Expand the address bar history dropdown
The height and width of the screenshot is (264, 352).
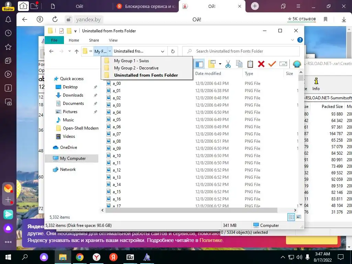tap(163, 52)
